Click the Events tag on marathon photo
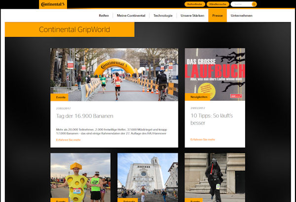The width and height of the screenshot is (296, 202). [60, 97]
